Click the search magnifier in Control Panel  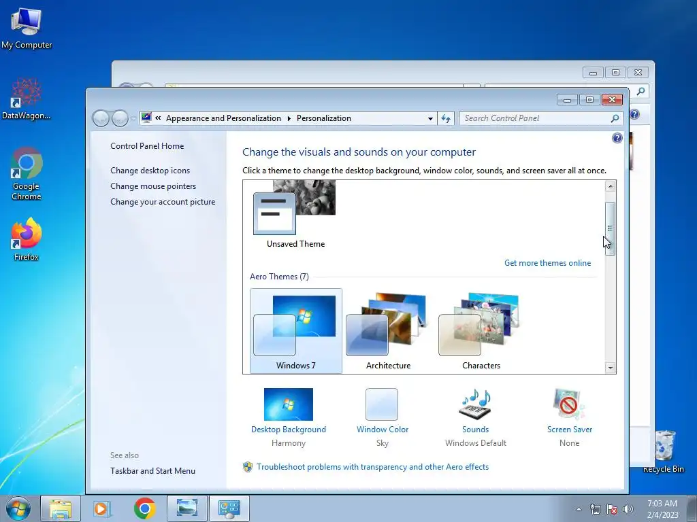point(615,118)
